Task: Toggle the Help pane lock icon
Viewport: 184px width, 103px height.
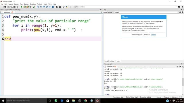Action: click(x=180, y=12)
